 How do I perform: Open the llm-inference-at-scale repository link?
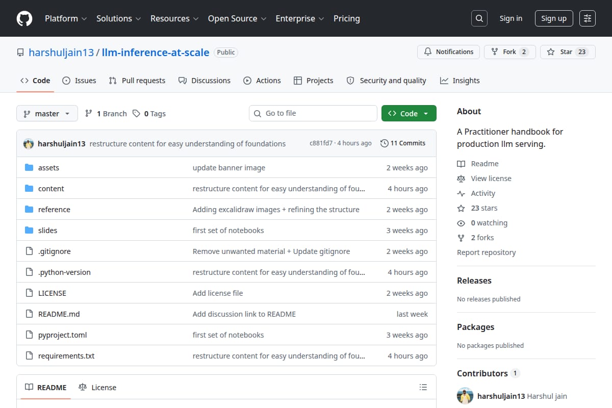point(156,53)
